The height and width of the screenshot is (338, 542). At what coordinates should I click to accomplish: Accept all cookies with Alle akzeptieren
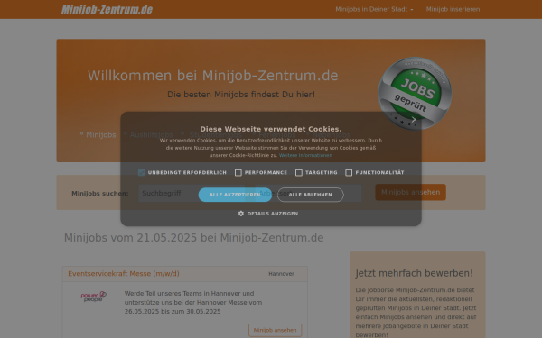(235, 195)
